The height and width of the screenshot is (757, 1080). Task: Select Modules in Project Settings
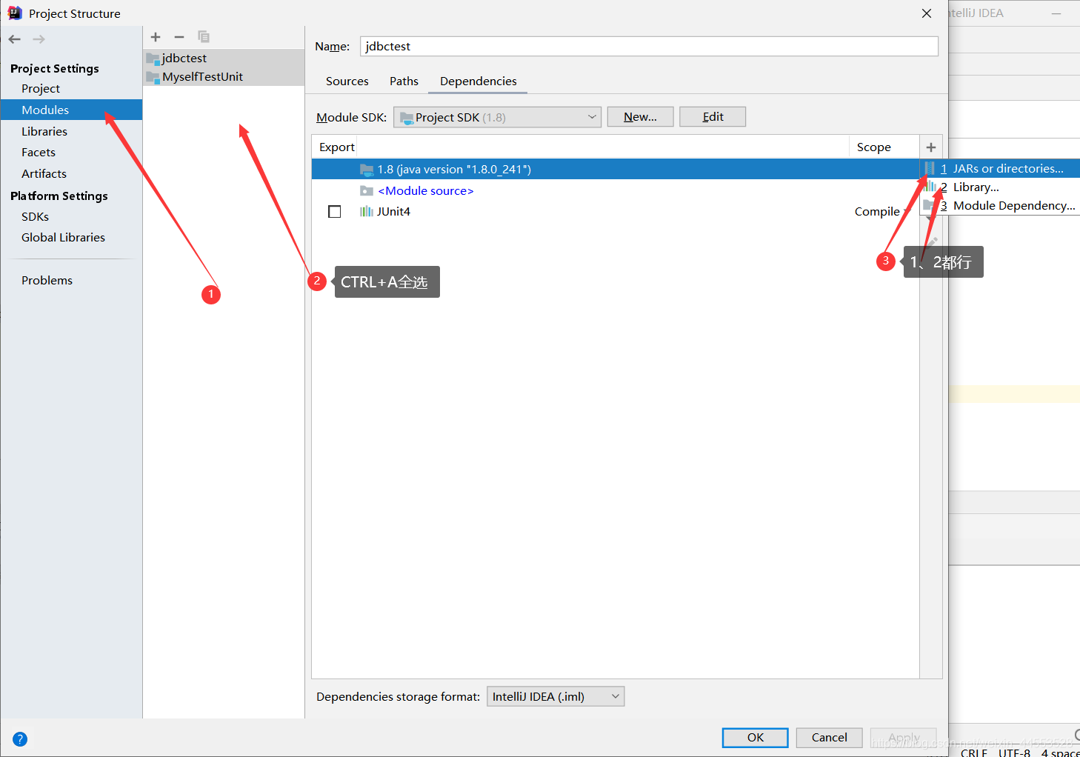[71, 110]
